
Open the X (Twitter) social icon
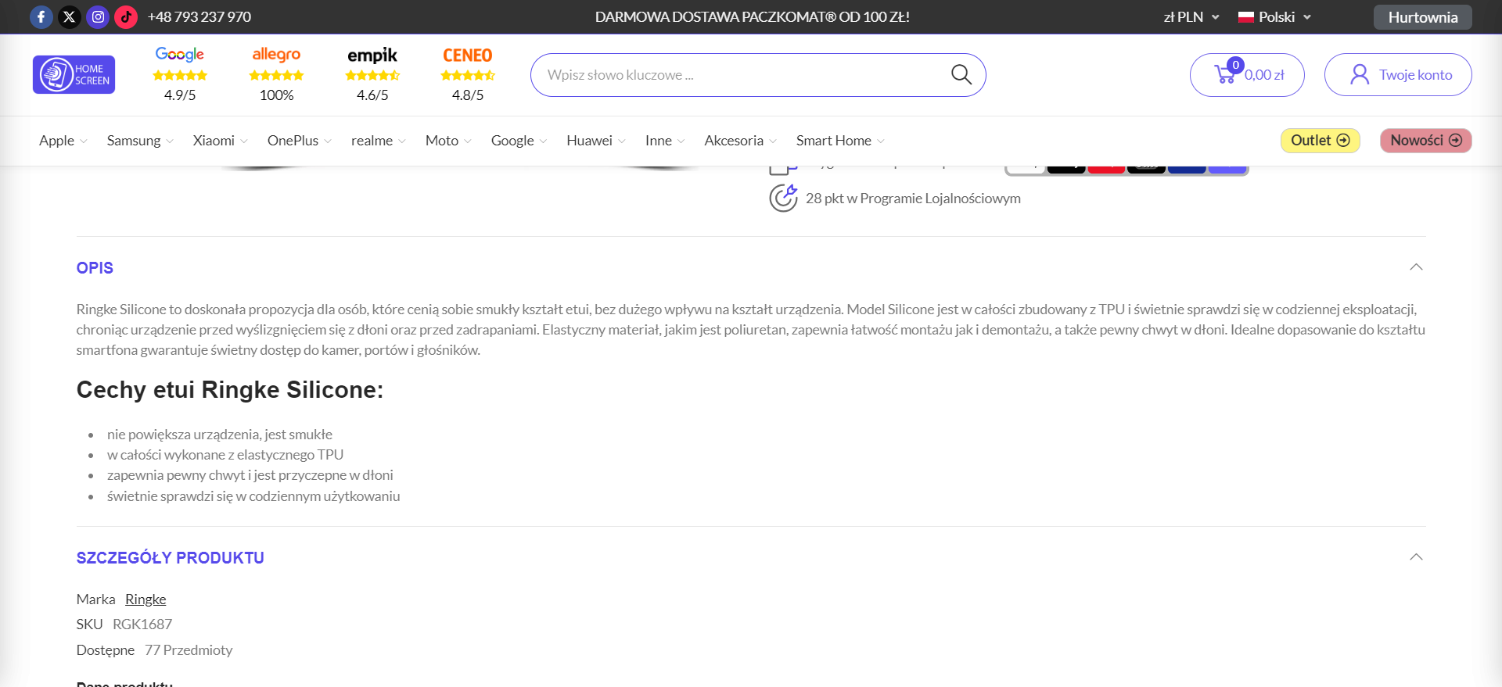70,17
